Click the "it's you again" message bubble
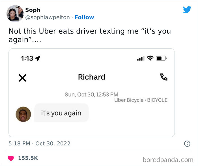 (x=61, y=113)
